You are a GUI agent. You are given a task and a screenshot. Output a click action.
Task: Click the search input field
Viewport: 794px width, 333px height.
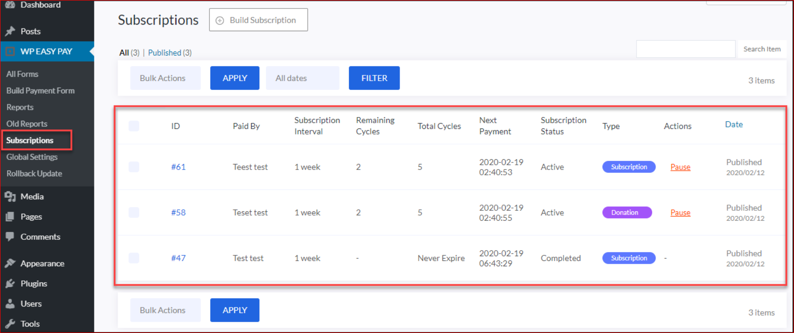pyautogui.click(x=685, y=49)
